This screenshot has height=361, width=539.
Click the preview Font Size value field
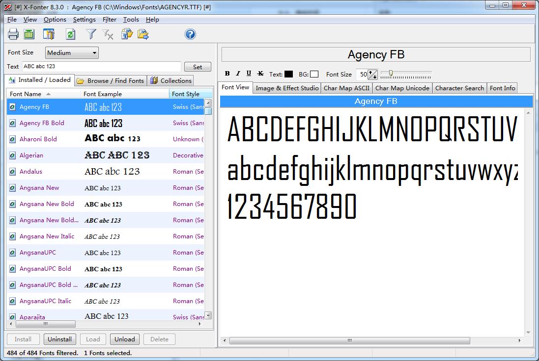(x=362, y=74)
